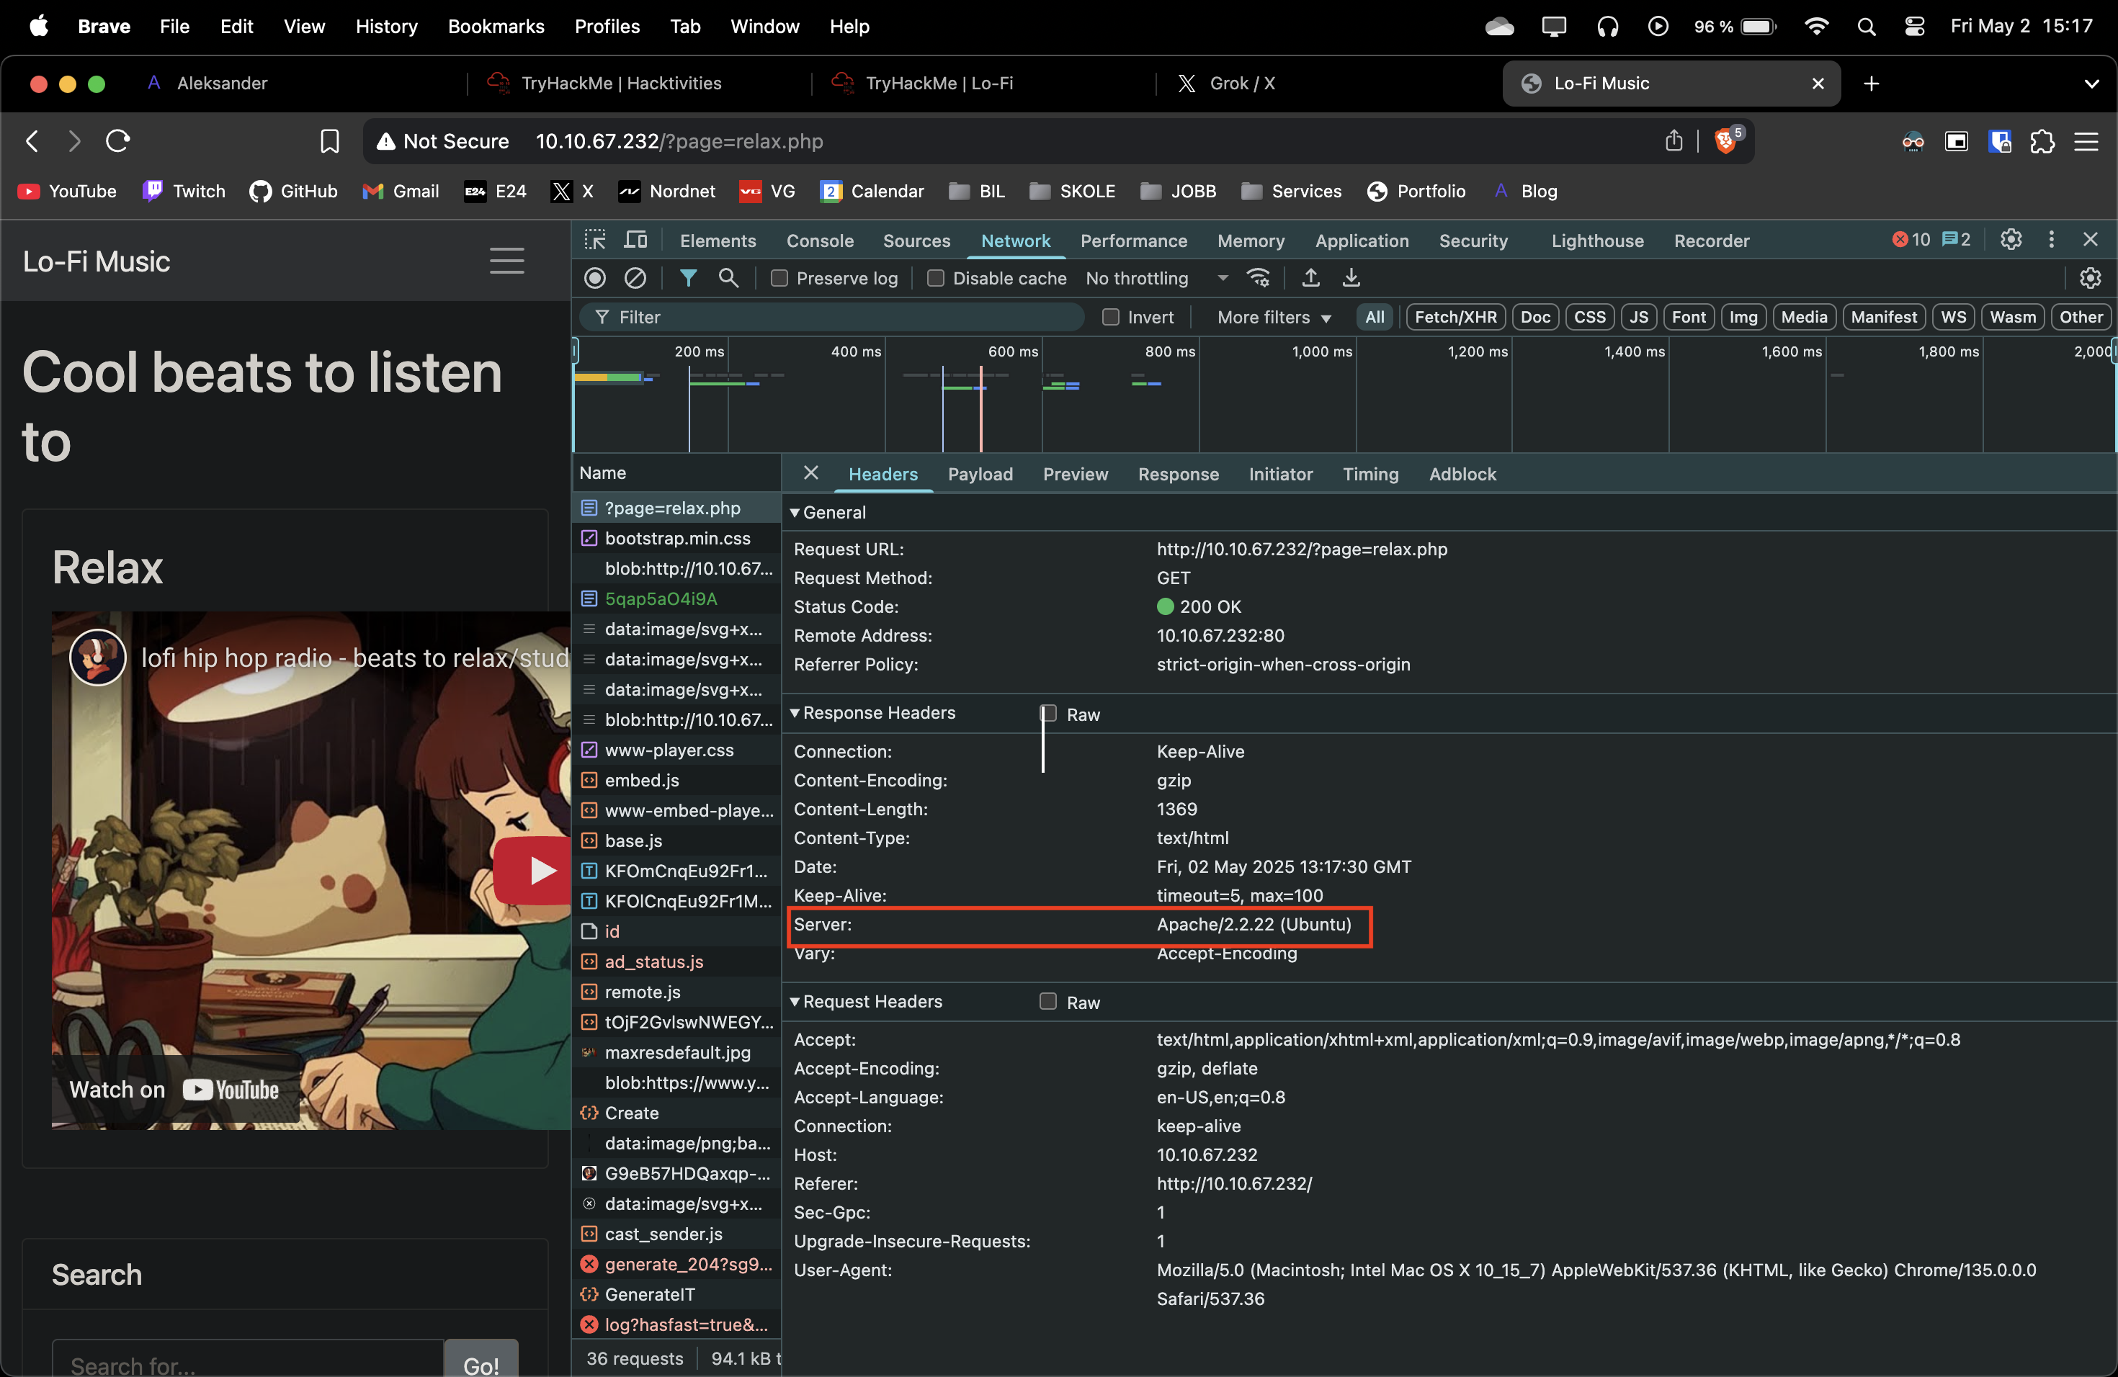The width and height of the screenshot is (2118, 1377).
Task: Click import HAR upload icon
Action: pos(1310,279)
